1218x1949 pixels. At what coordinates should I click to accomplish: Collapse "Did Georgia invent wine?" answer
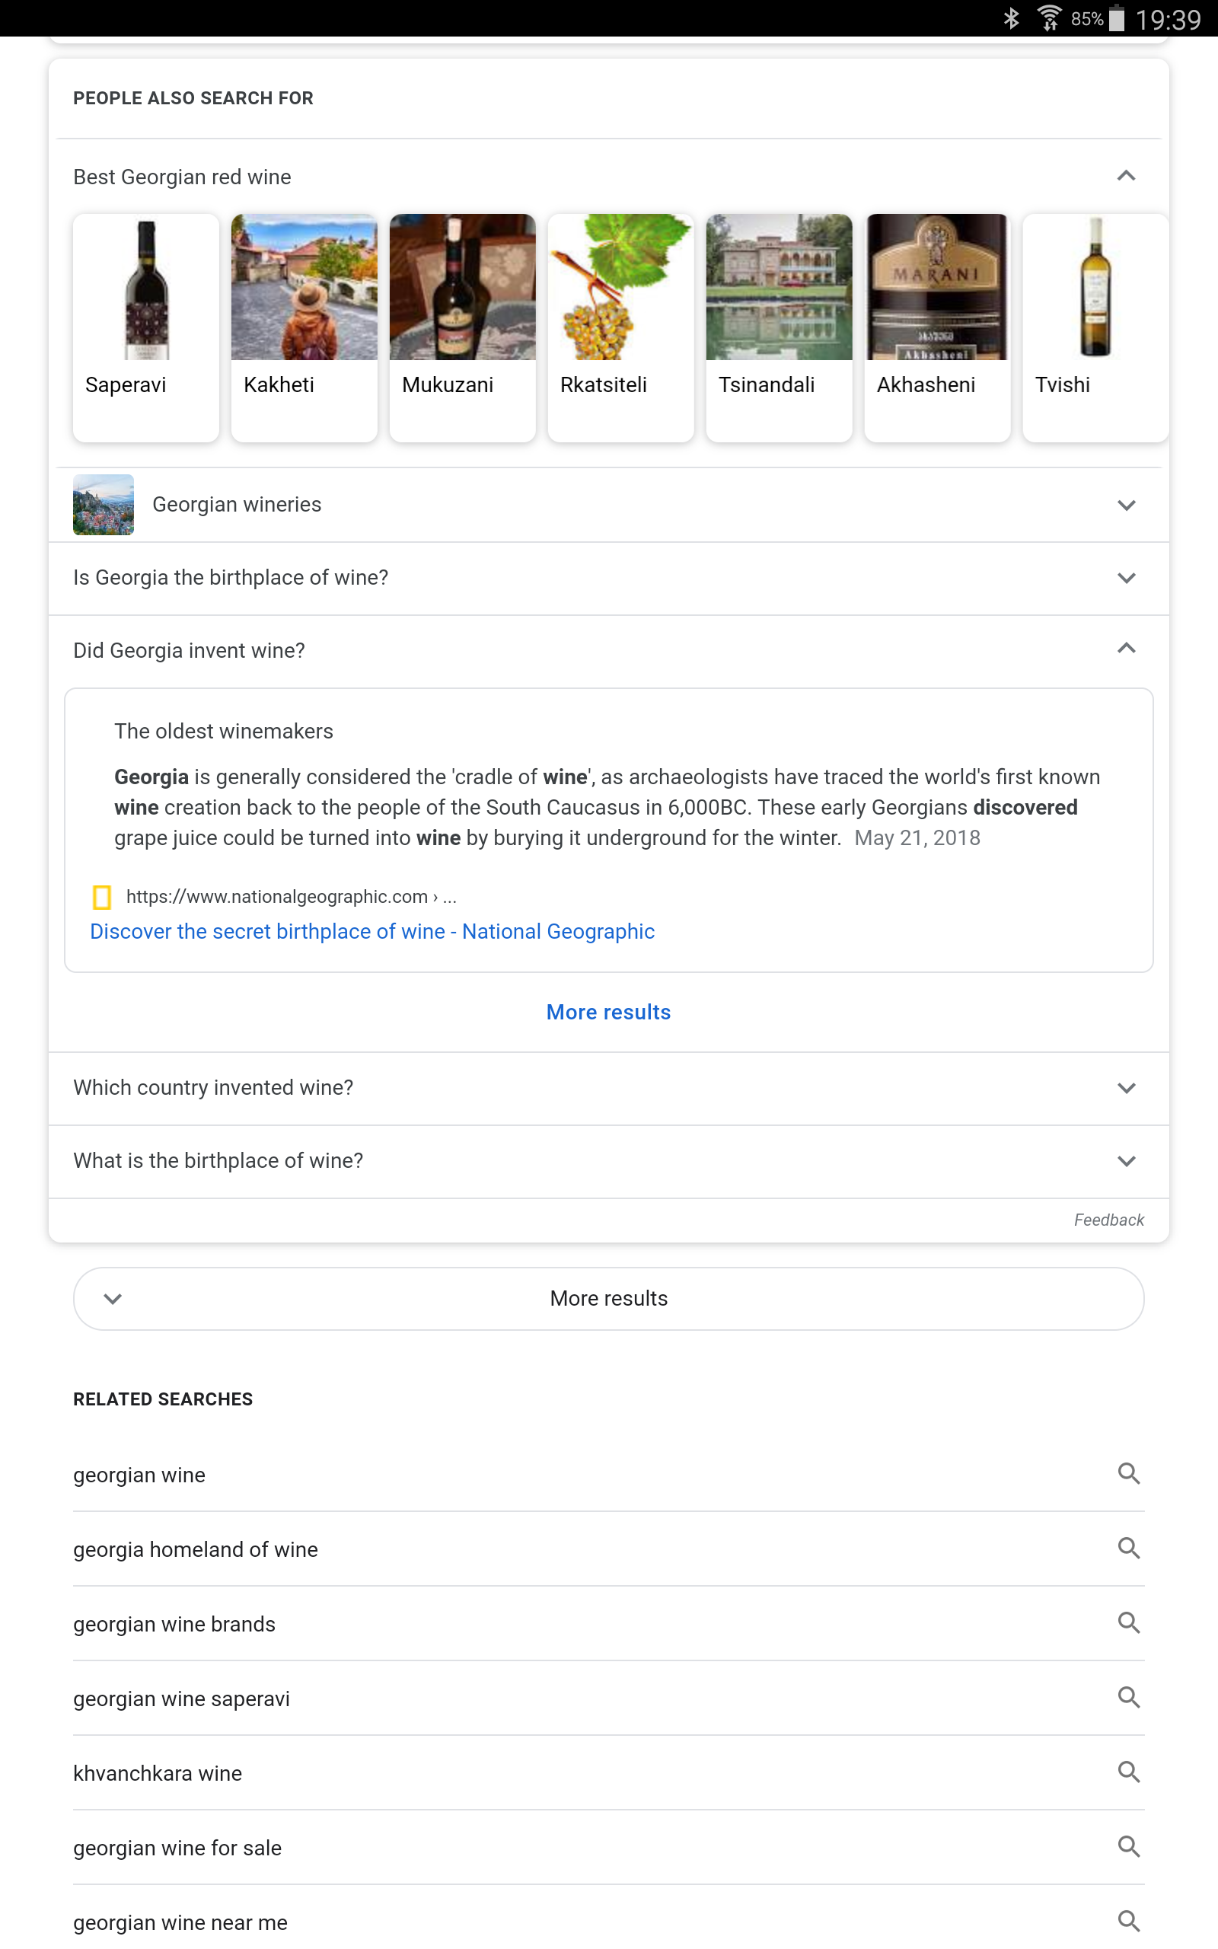1126,649
